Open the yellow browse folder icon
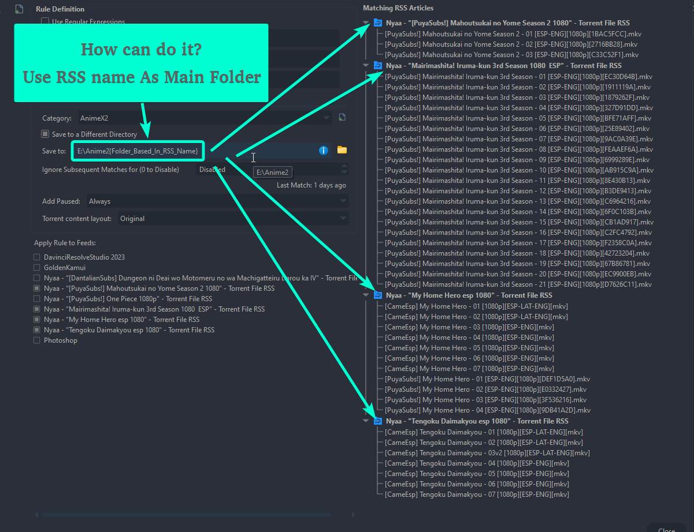The image size is (694, 532). [x=342, y=150]
